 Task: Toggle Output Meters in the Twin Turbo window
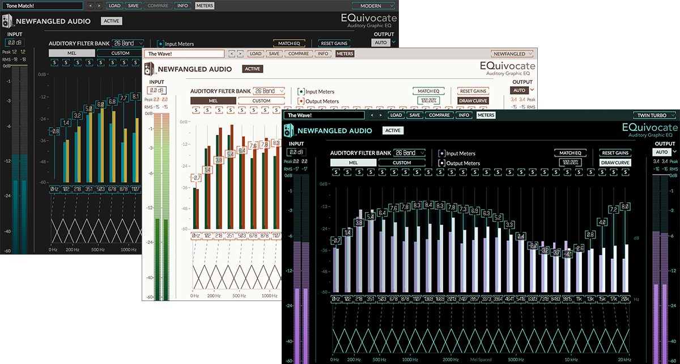pos(442,163)
